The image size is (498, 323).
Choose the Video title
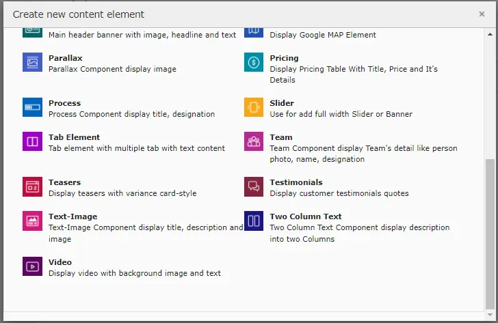(x=60, y=262)
